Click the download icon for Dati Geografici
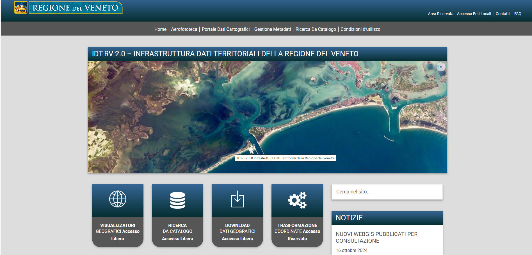532x255 pixels. pyautogui.click(x=238, y=199)
